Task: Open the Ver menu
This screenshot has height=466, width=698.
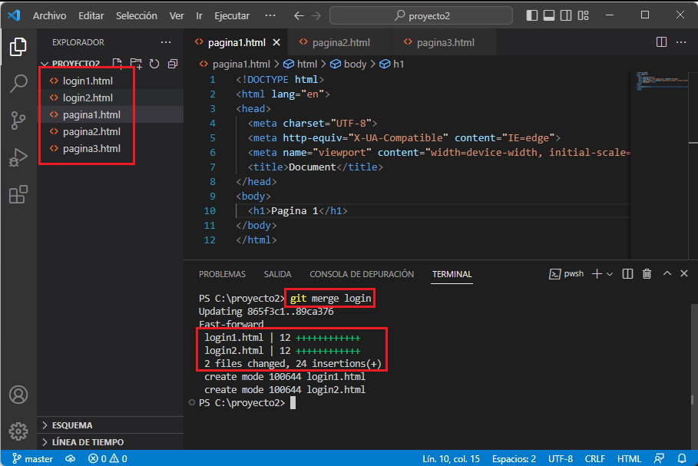Action: [x=177, y=15]
